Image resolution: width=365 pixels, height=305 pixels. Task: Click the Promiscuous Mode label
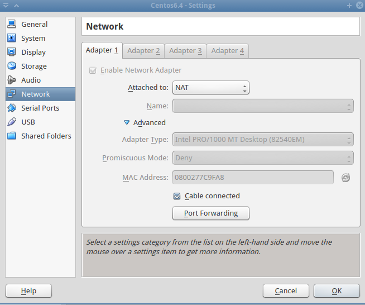(135, 158)
